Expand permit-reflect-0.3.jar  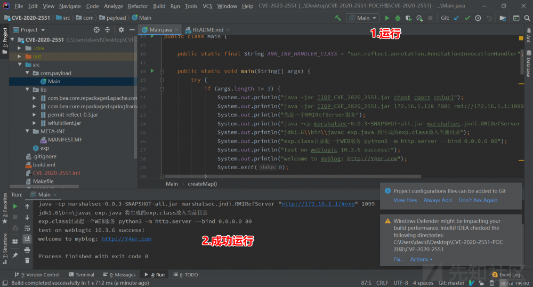click(34, 115)
